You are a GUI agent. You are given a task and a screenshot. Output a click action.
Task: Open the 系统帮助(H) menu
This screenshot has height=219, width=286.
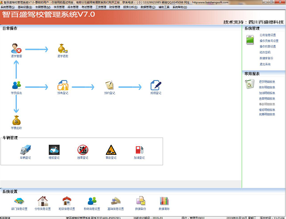(x=180, y=7)
